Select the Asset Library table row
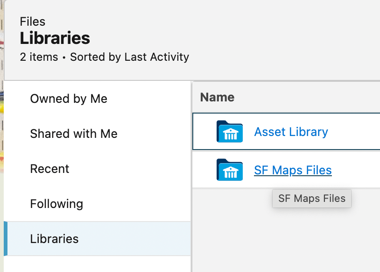The height and width of the screenshot is (272, 380). click(327, 132)
